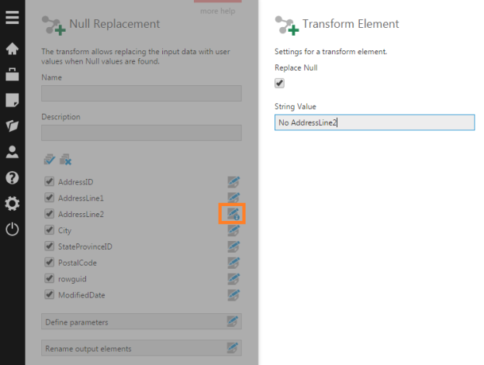
Task: Expand the Rename output elements section
Action: click(140, 348)
